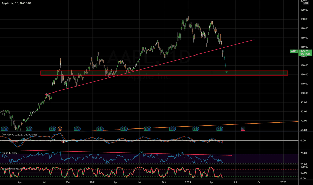Click the 180.00 price axis level
This screenshot has height=185, width=313.
click(304, 19)
